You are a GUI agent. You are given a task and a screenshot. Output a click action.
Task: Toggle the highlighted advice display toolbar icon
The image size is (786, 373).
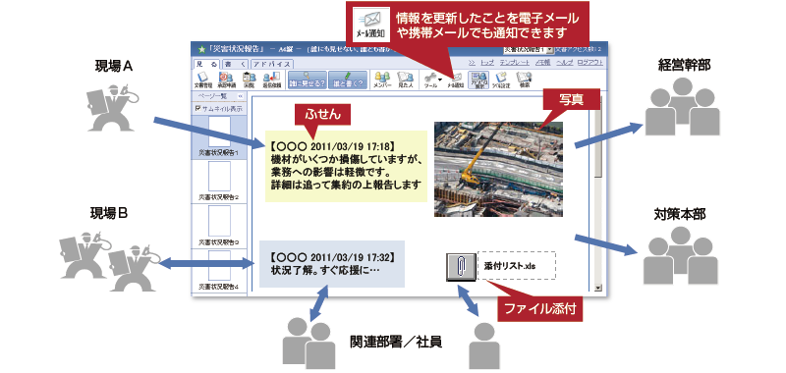coord(478,80)
